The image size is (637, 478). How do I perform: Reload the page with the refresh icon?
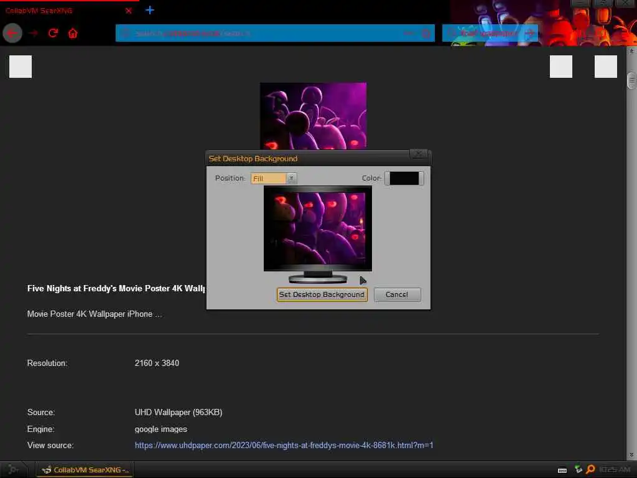[x=53, y=34]
